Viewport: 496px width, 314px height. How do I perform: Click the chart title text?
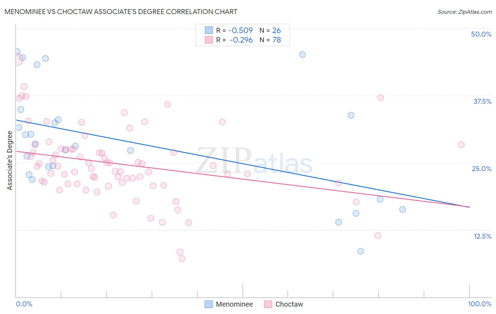121,12
